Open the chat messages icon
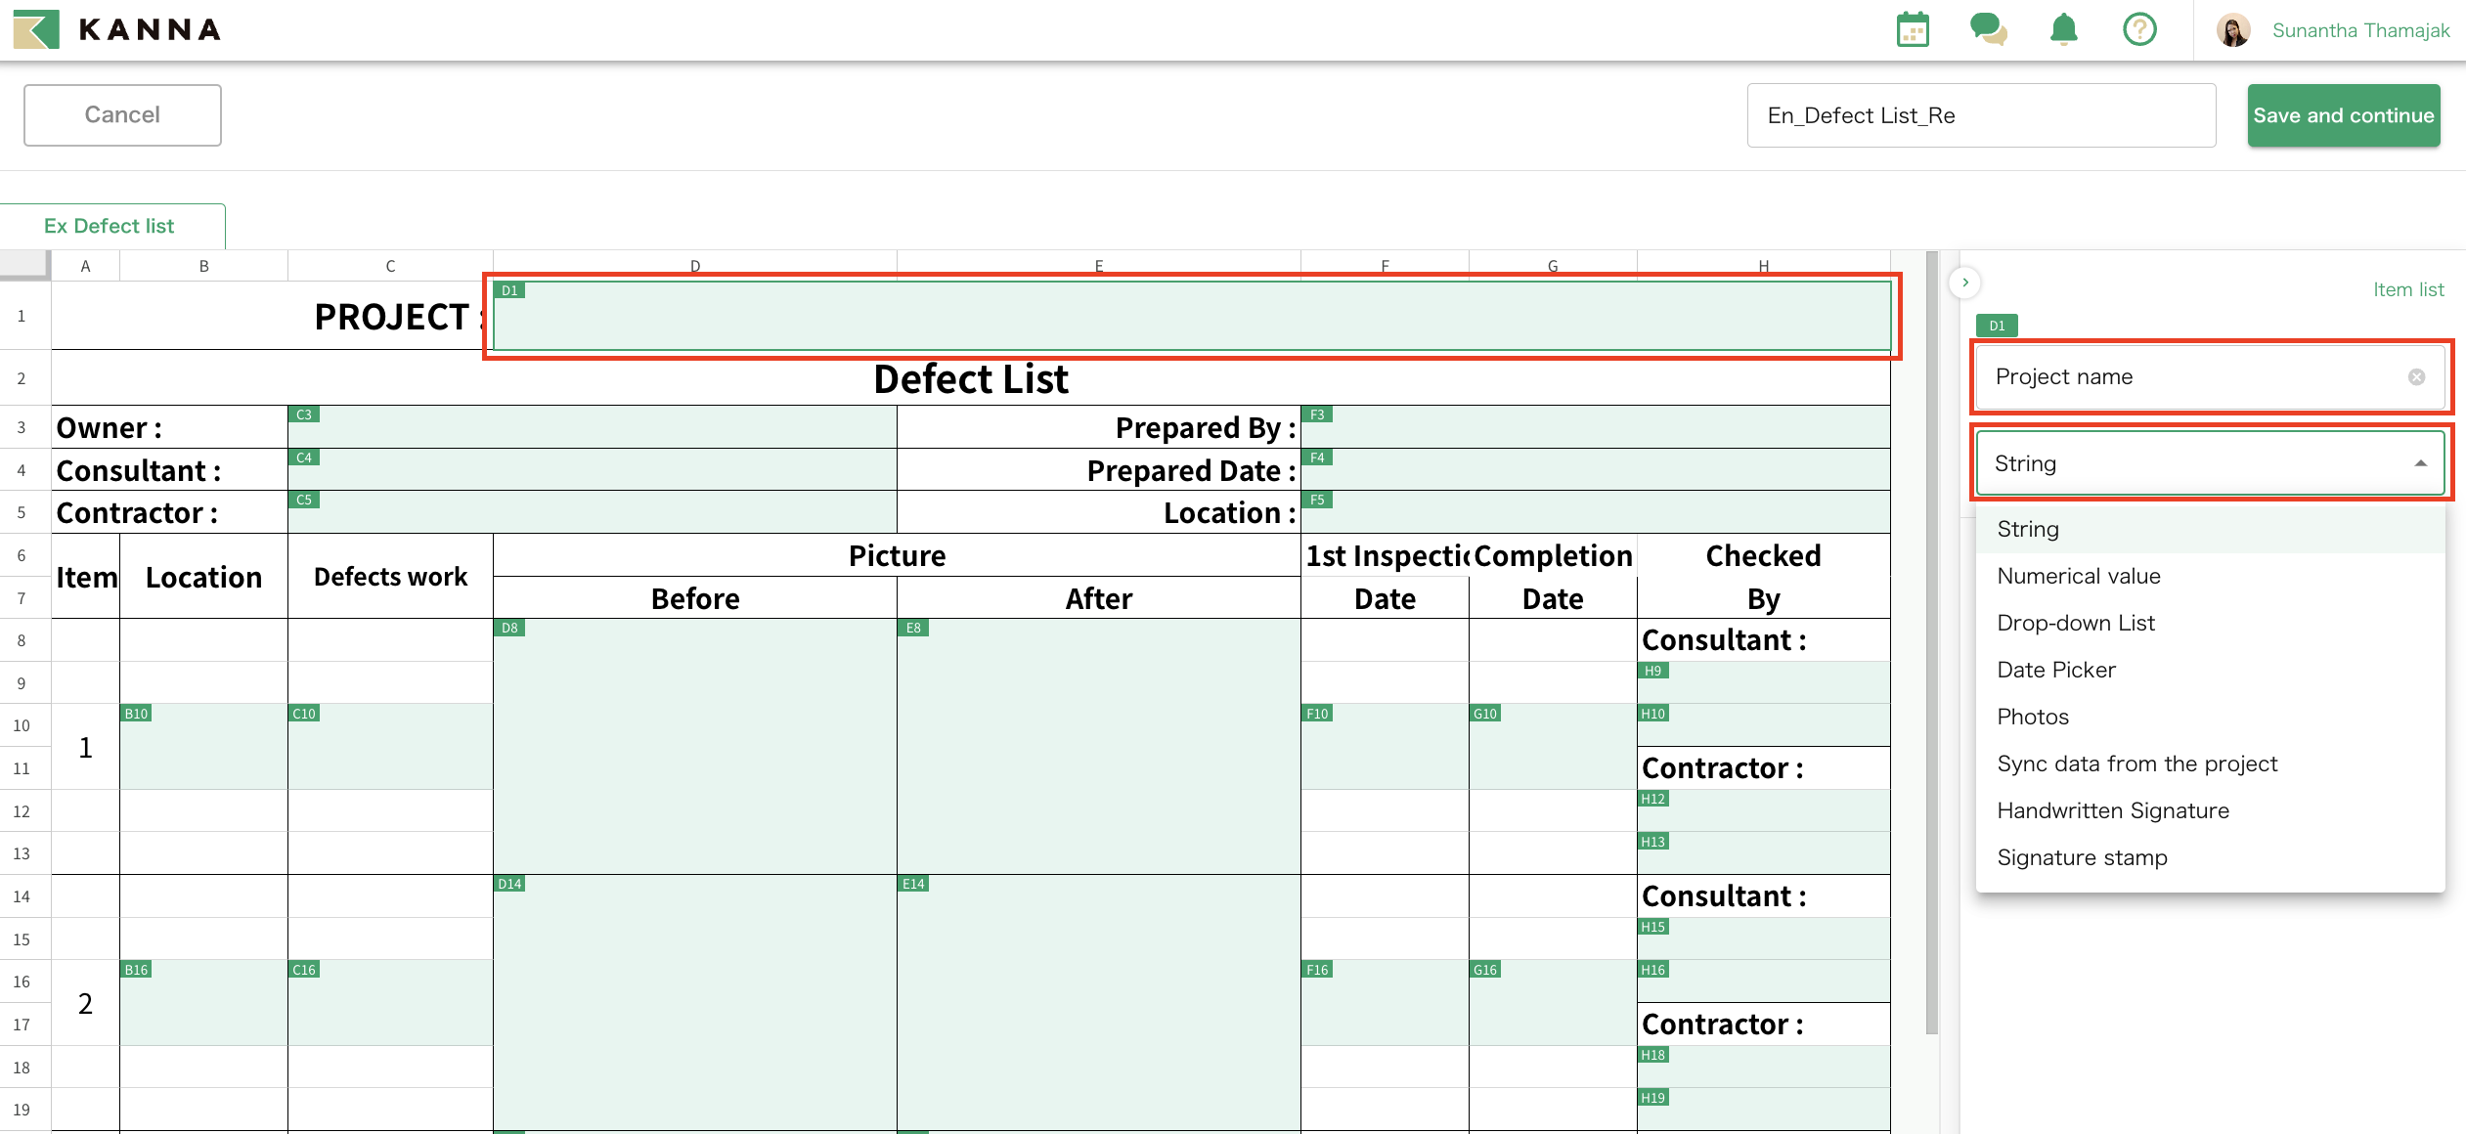This screenshot has width=2466, height=1134. click(1988, 29)
